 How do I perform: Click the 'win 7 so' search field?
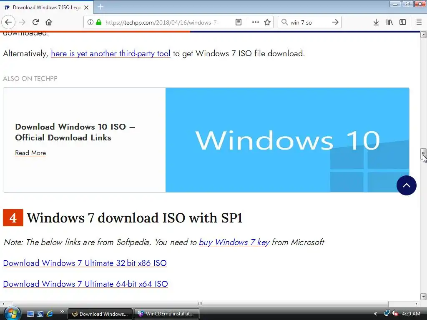[x=309, y=22]
